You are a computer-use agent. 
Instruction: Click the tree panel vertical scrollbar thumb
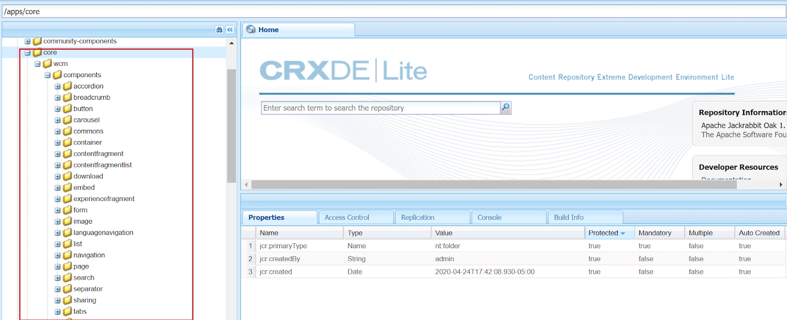(x=232, y=126)
